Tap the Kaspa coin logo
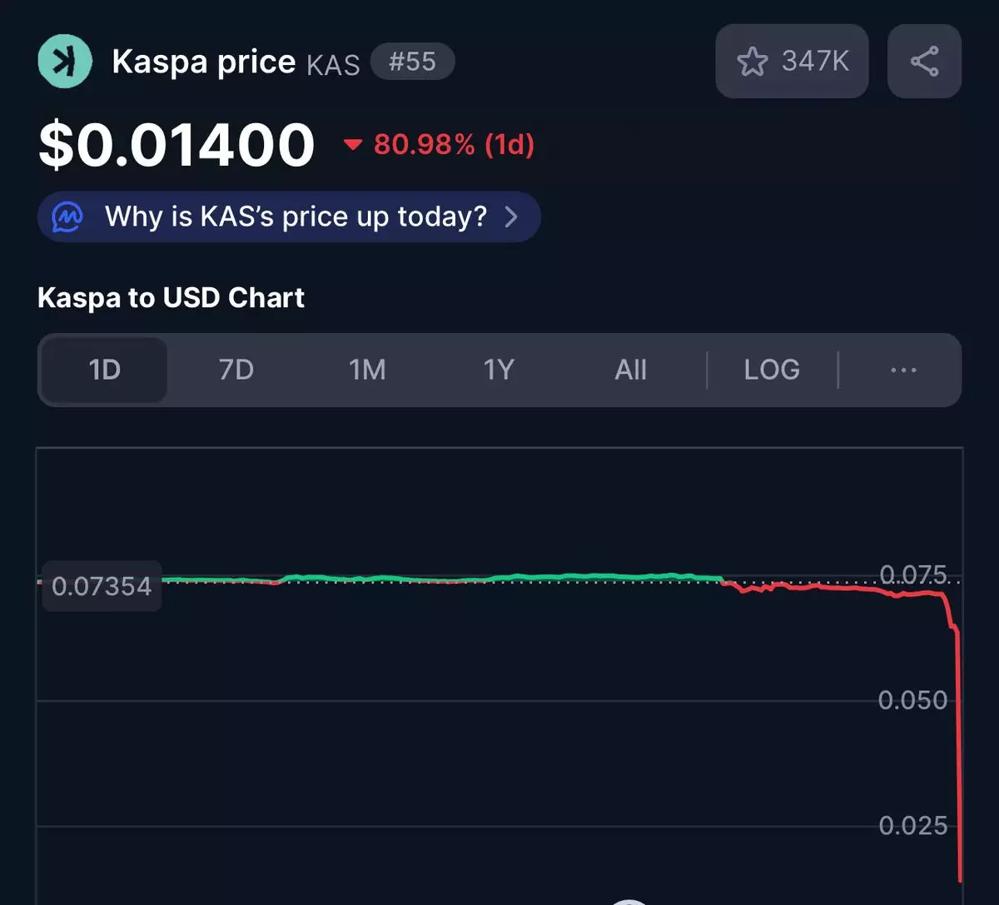Viewport: 999px width, 905px height. (65, 62)
